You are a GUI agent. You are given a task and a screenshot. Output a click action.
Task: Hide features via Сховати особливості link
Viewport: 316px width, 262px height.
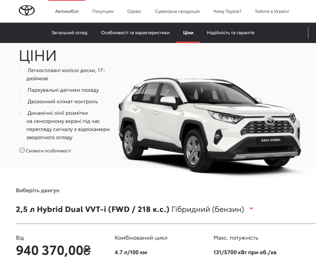tap(48, 151)
